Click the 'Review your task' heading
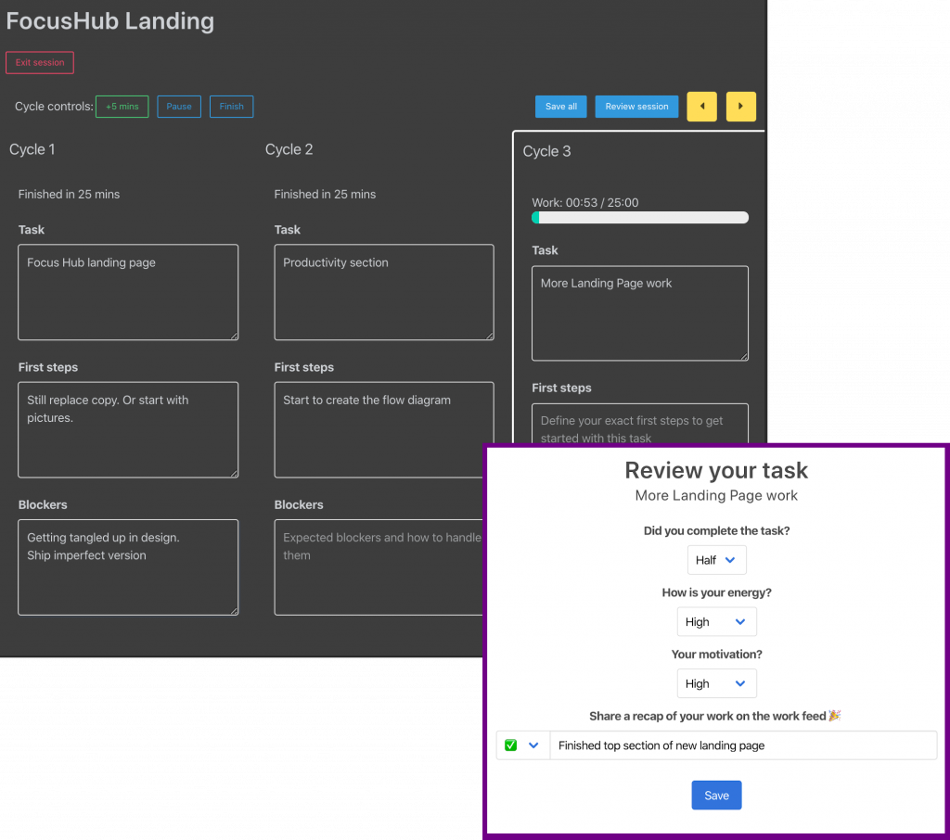This screenshot has height=840, width=950. 716,471
